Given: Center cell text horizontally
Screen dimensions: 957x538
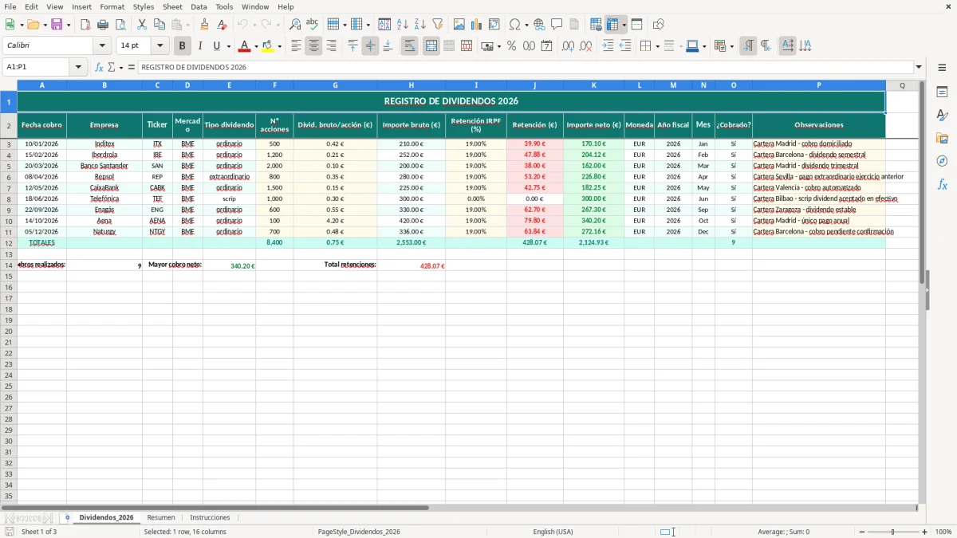Looking at the screenshot, I should [313, 46].
